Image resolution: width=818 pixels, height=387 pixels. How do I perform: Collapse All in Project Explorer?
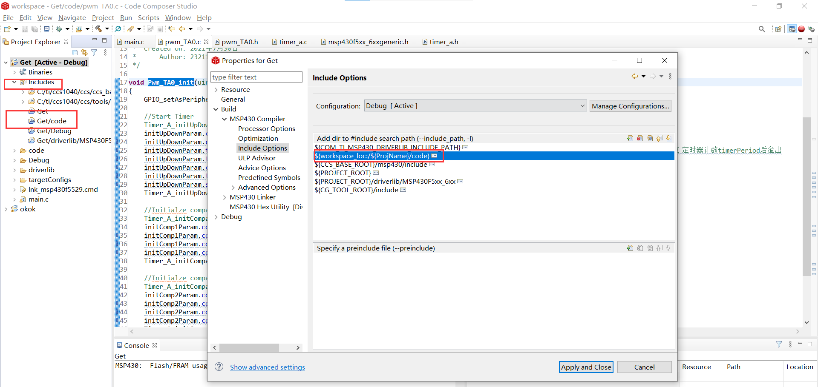[75, 52]
